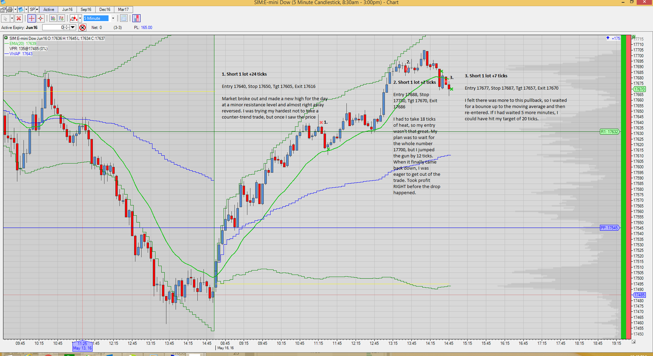653x356 pixels.
Task: Click the red X delete drawings icon
Action: pyautogui.click(x=19, y=18)
